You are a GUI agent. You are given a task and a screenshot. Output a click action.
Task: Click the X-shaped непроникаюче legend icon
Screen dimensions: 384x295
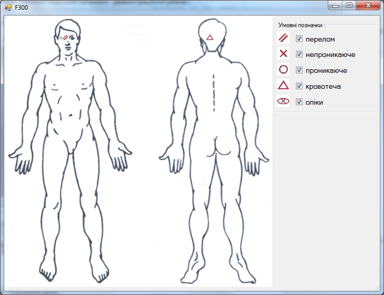pos(283,53)
